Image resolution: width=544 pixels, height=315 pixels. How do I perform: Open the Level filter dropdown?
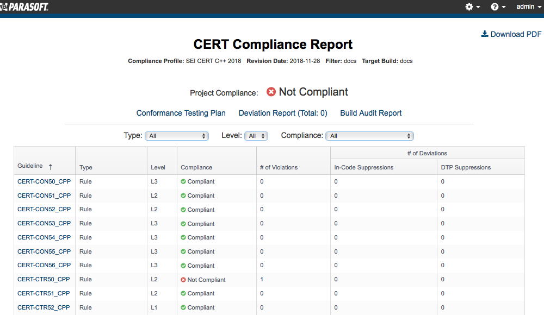pyautogui.click(x=256, y=136)
